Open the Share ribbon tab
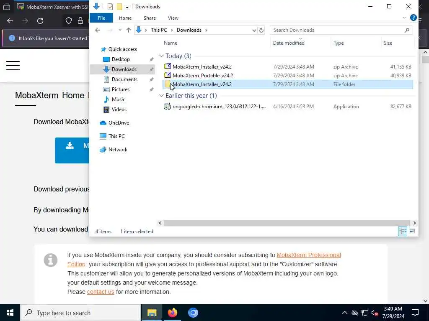Screen dimensions: 429x321 tap(150, 18)
